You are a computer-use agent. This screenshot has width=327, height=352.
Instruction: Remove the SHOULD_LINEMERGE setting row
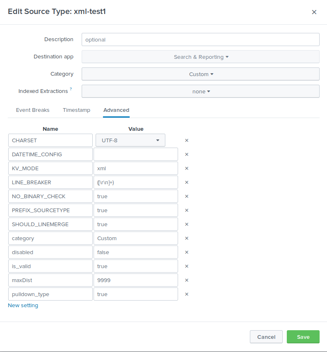187,224
